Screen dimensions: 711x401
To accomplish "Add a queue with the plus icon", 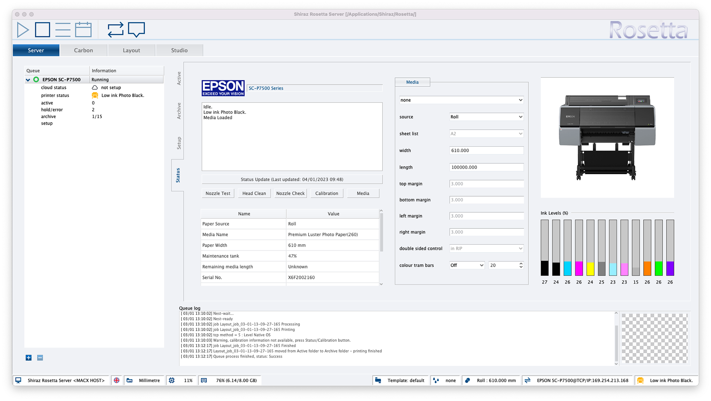I will click(29, 358).
